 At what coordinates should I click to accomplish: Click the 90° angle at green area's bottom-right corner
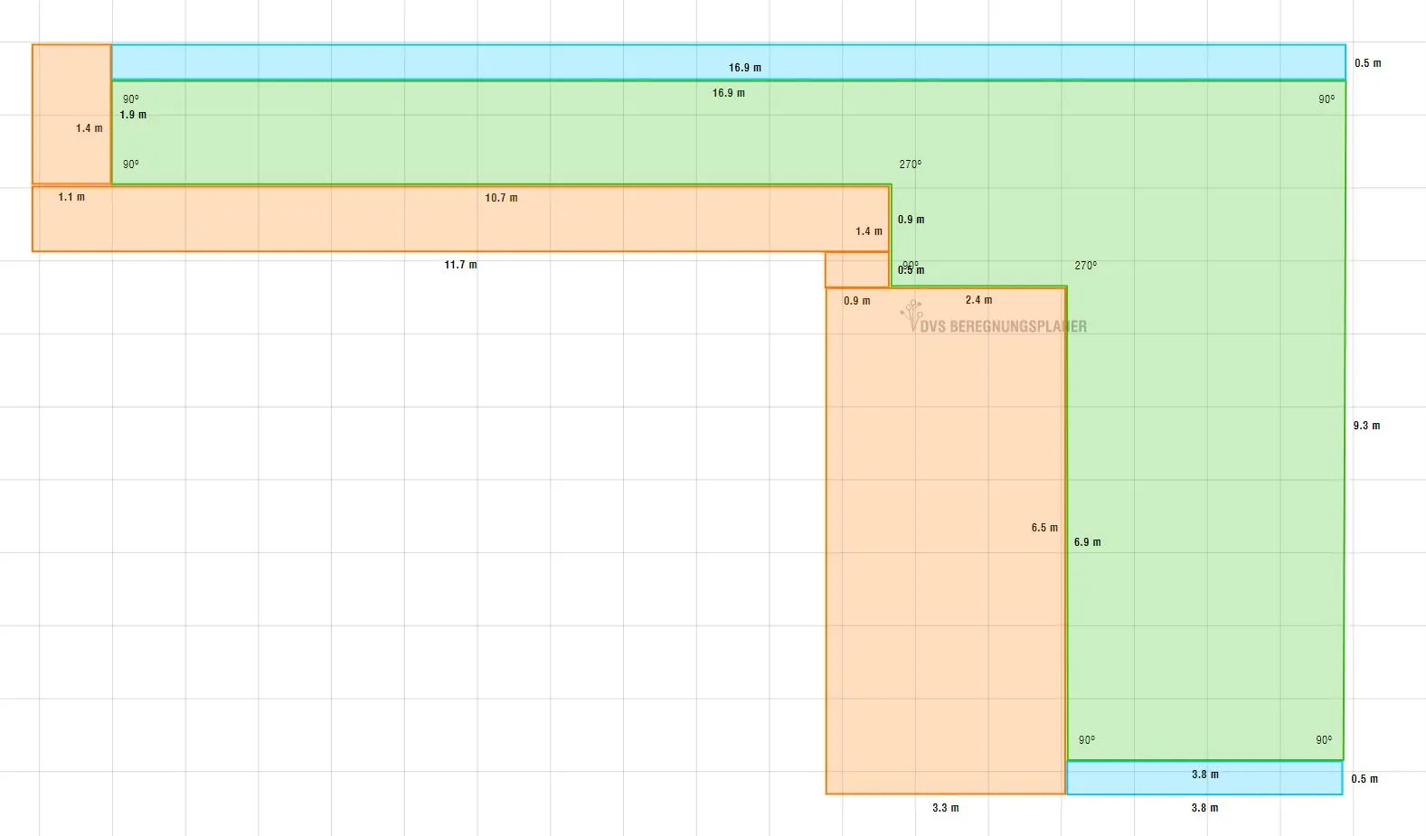(x=1324, y=740)
